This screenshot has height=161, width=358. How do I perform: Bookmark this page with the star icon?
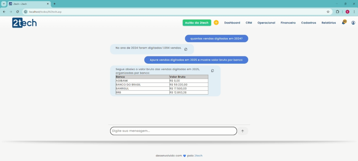pyautogui.click(x=328, y=12)
